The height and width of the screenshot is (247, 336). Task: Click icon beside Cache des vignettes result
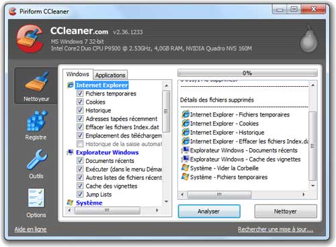click(185, 159)
